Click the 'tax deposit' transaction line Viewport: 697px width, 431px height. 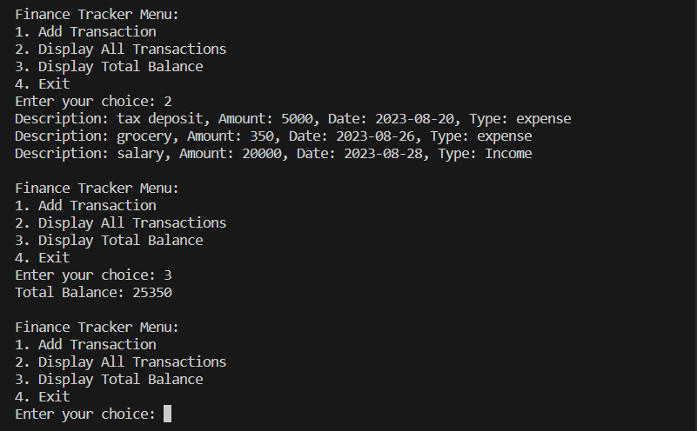click(x=293, y=118)
